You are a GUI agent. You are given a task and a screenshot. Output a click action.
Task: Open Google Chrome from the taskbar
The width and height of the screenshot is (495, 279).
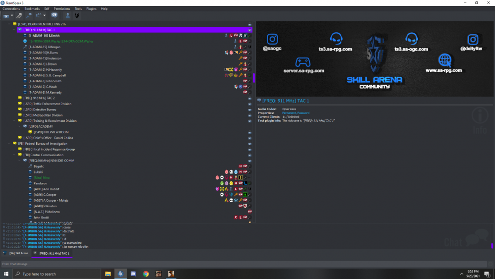(x=146, y=274)
